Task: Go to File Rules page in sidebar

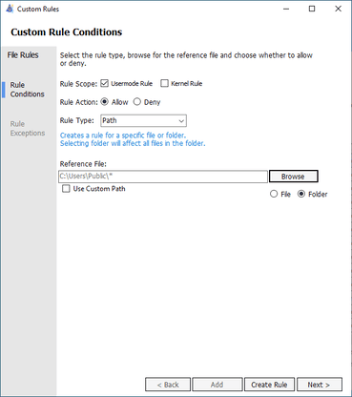Action: pos(23,55)
